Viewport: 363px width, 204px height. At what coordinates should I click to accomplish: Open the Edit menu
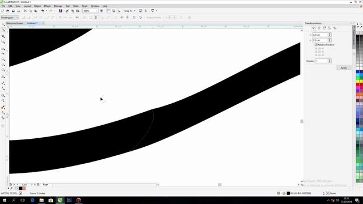(10, 6)
